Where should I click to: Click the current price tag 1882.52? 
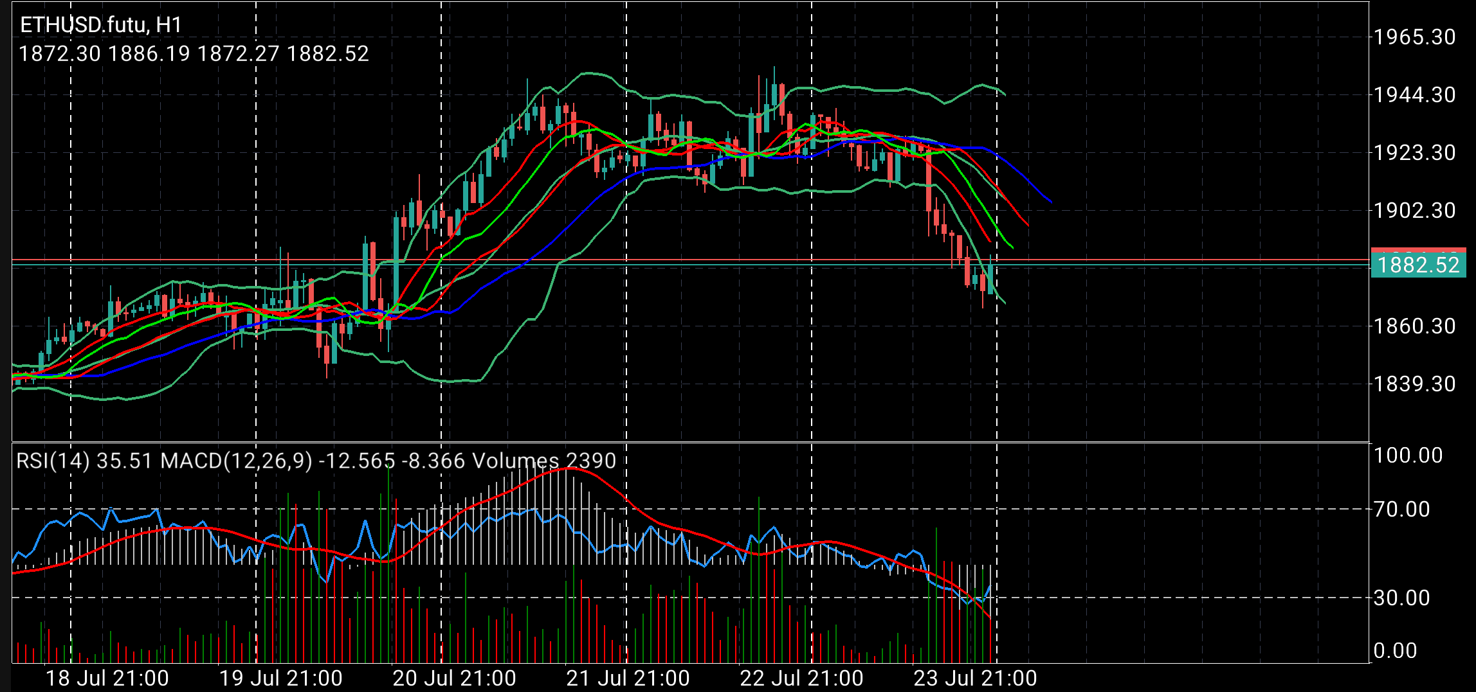point(1418,265)
